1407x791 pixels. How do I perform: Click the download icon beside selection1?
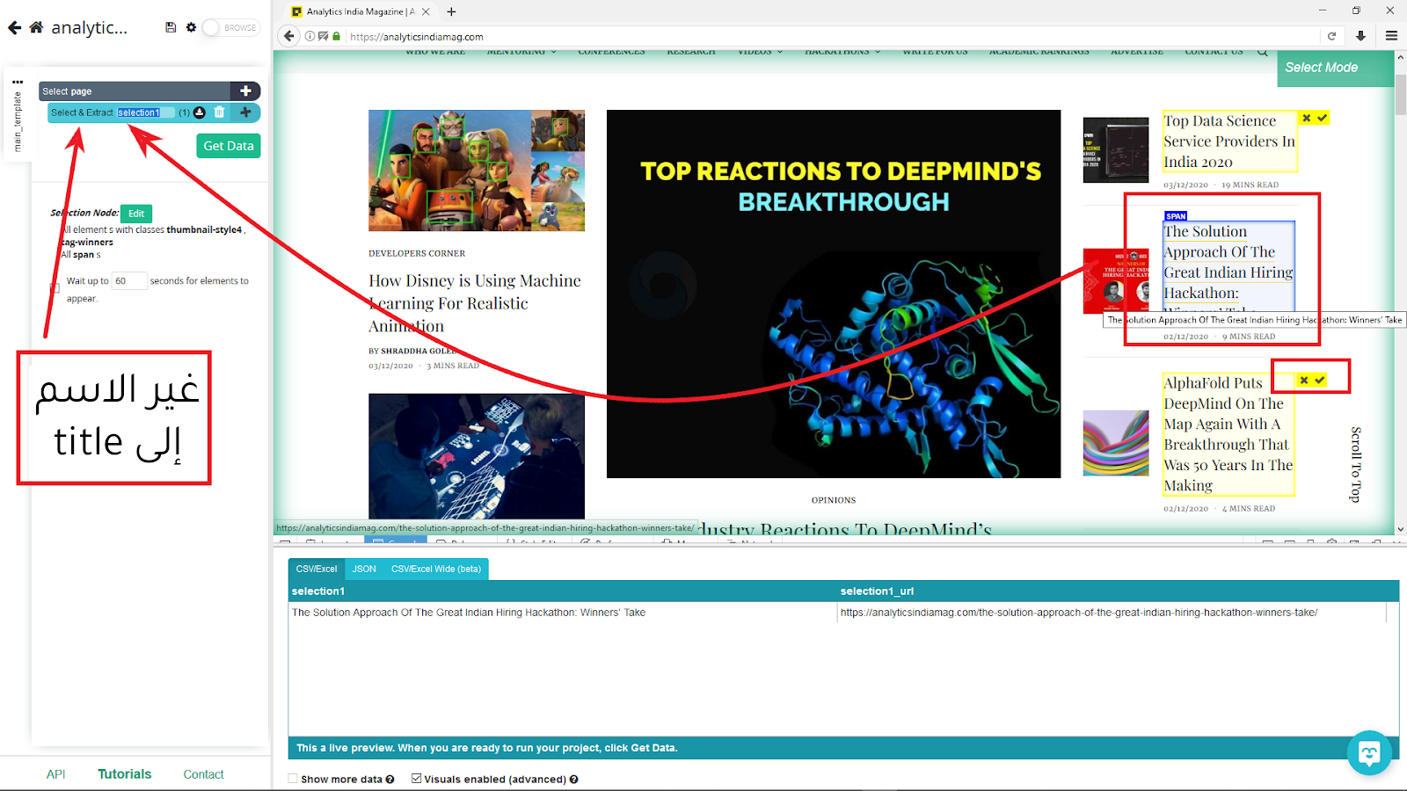point(200,112)
